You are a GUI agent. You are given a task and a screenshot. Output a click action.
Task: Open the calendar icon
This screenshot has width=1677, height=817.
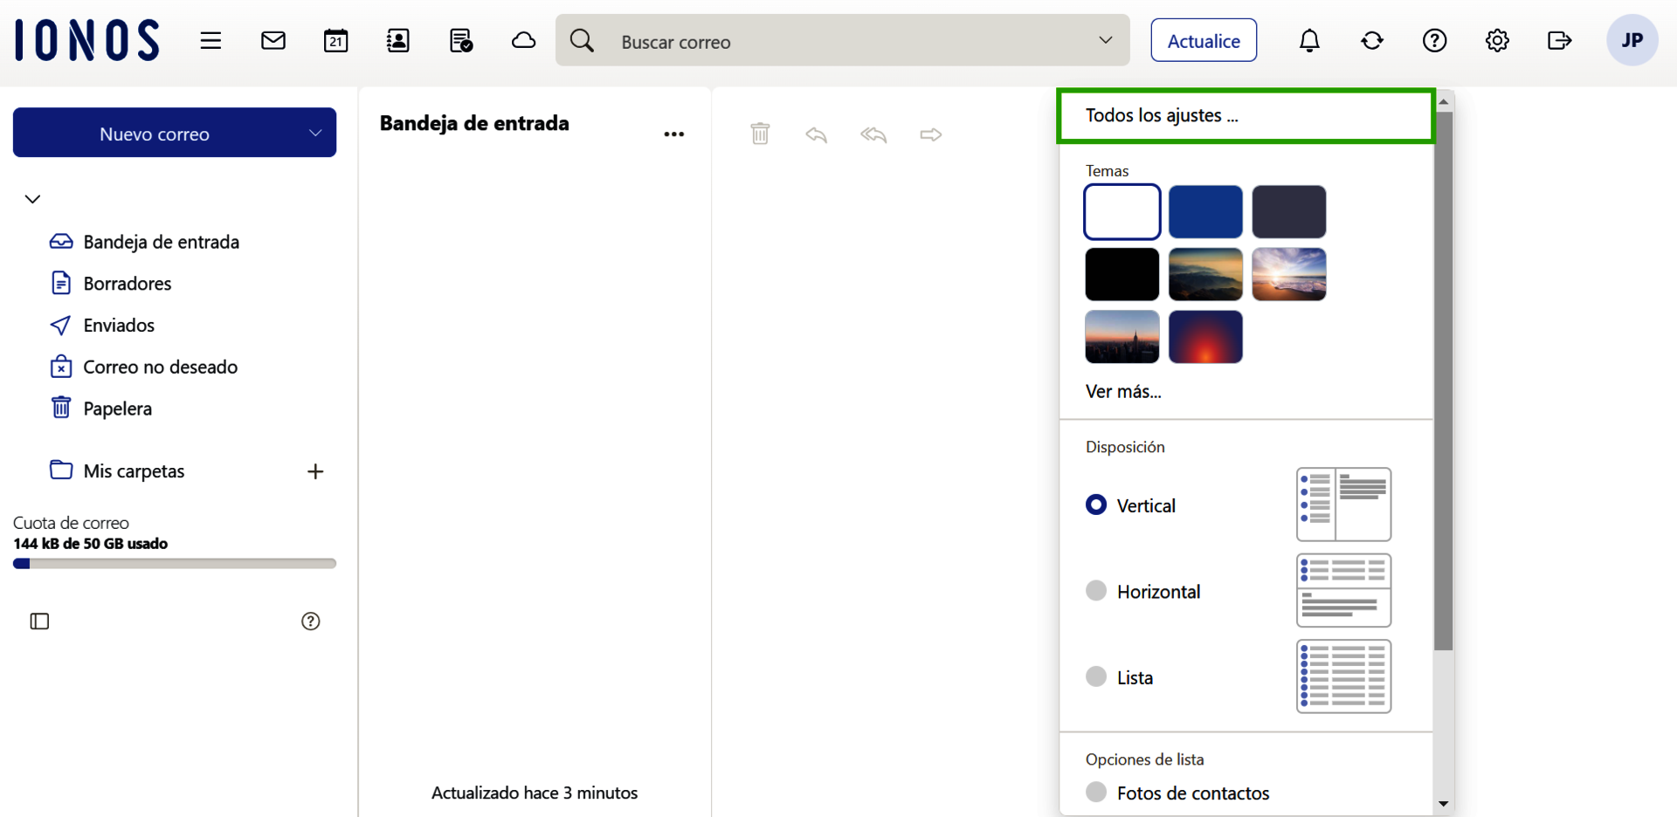click(335, 40)
